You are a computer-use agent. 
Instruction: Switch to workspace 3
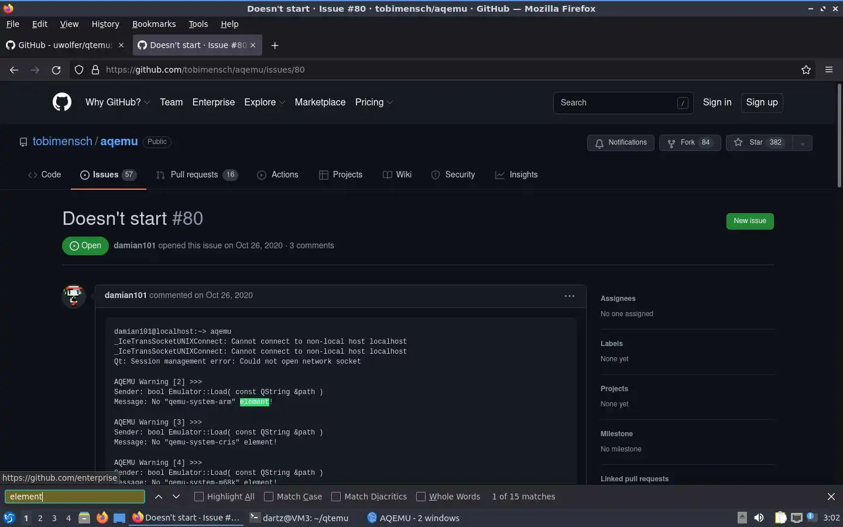(54, 518)
